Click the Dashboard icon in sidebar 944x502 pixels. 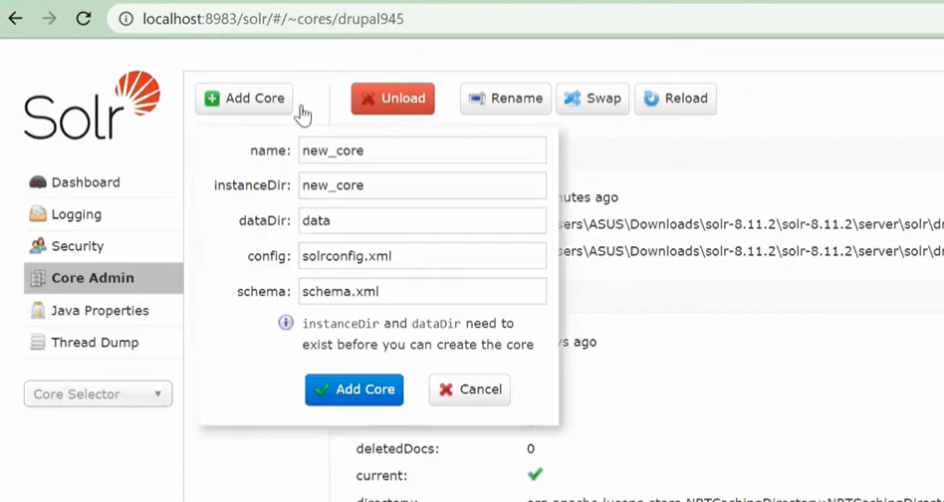(37, 182)
